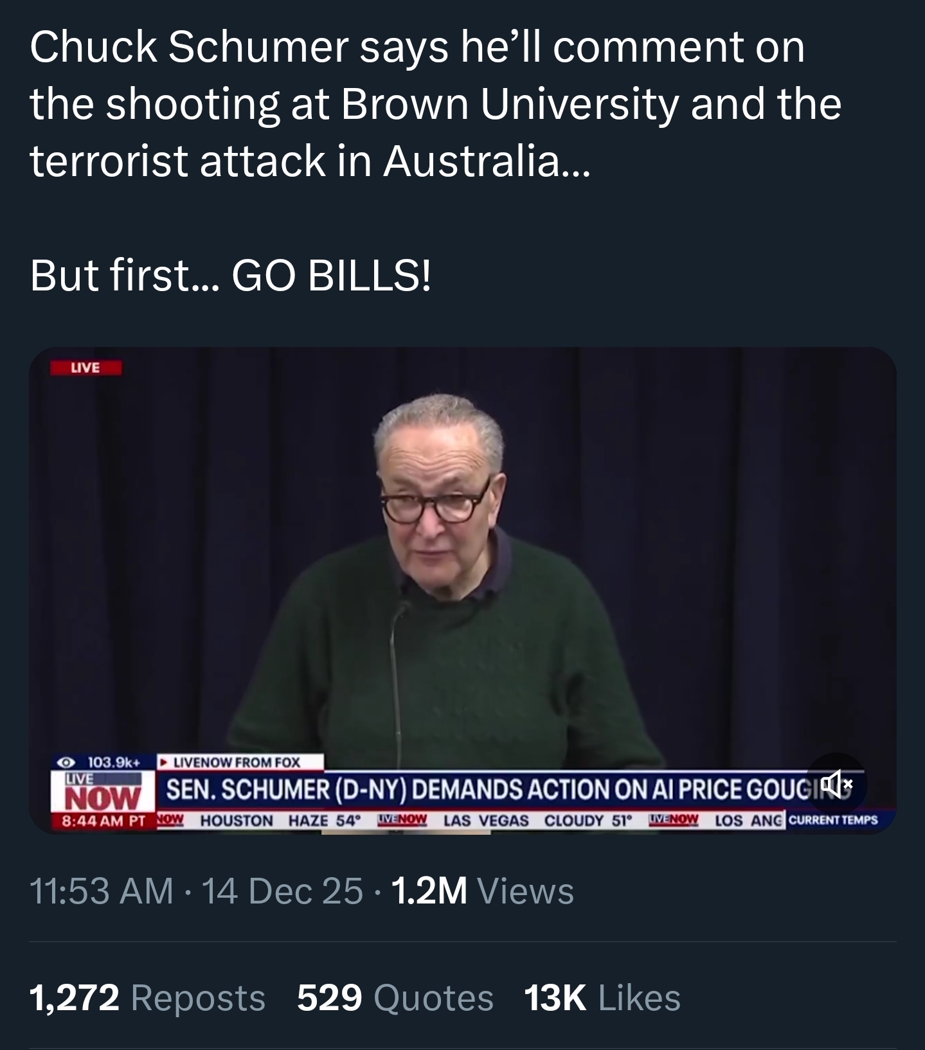Click the small LiveNOW ticker logo before Las Vegas
925x1050 pixels.
tap(403, 821)
